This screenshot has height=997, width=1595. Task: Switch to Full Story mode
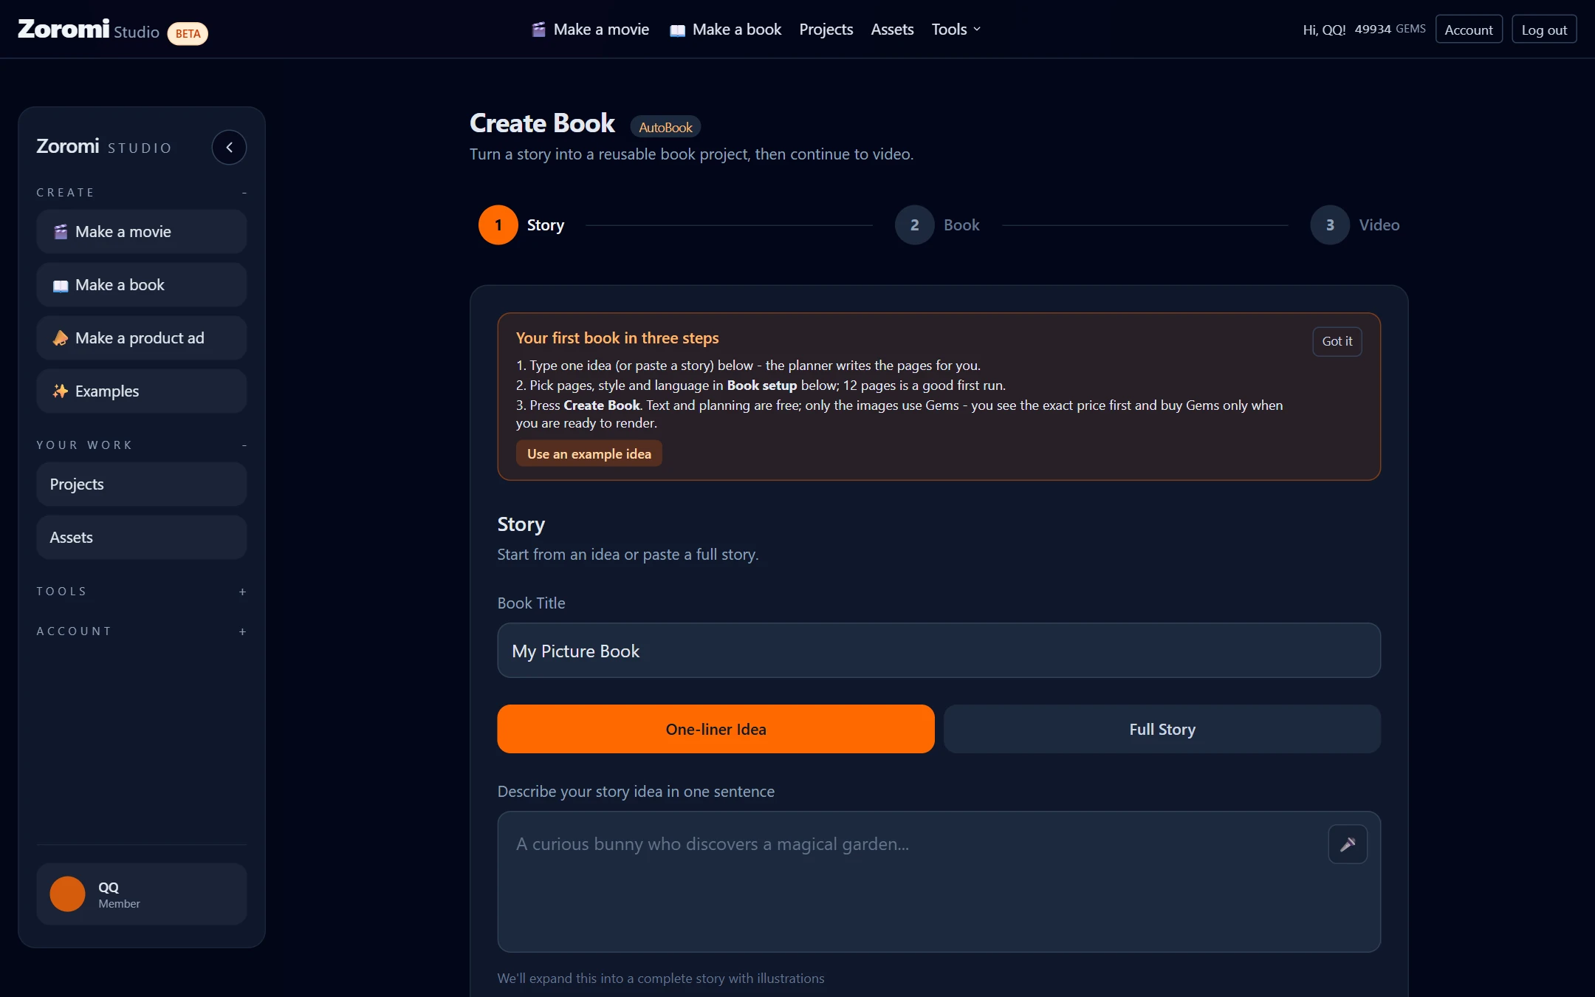click(1162, 729)
